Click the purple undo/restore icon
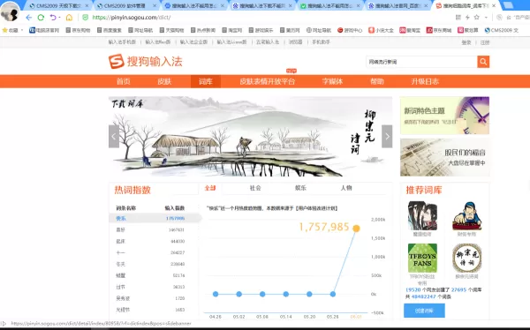The height and width of the screenshot is (330, 530). 53,18
